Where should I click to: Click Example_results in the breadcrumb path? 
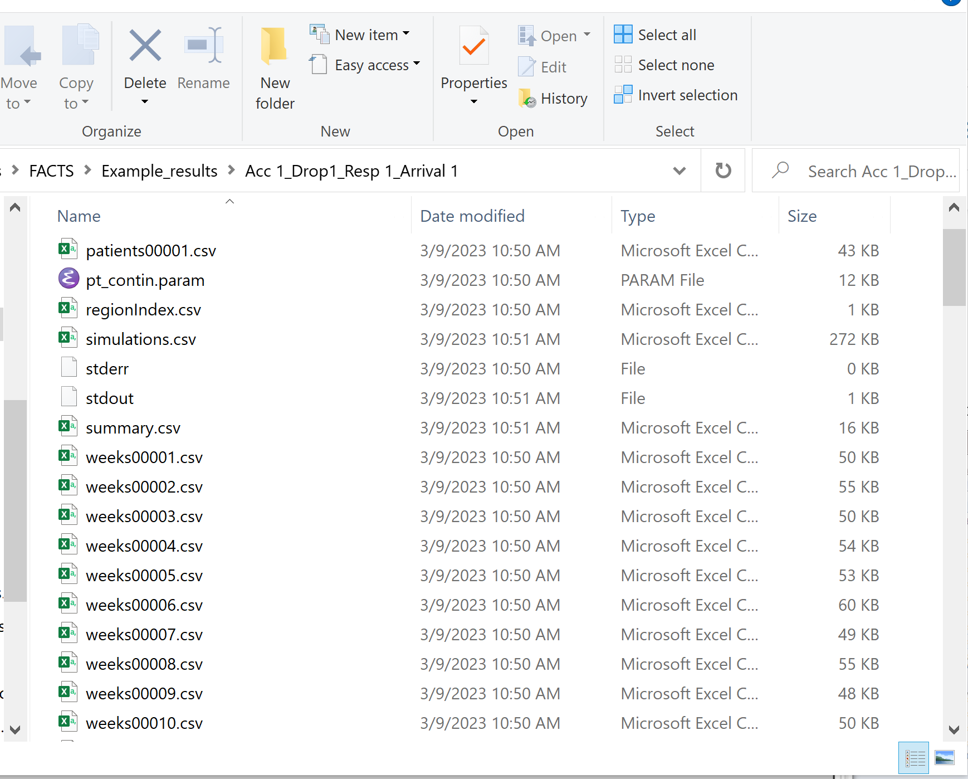pyautogui.click(x=159, y=171)
